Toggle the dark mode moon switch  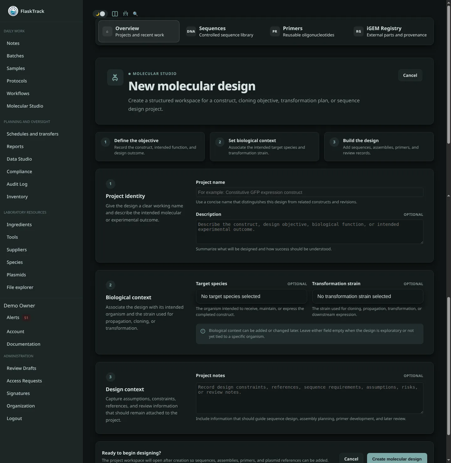pos(100,14)
